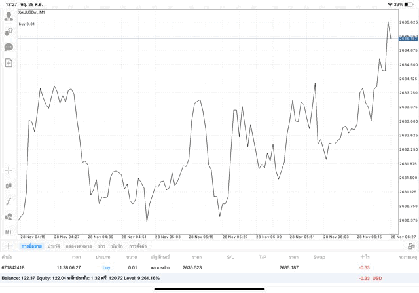The width and height of the screenshot is (419, 293).
Task: Click the new order document icon
Action: tap(9, 63)
